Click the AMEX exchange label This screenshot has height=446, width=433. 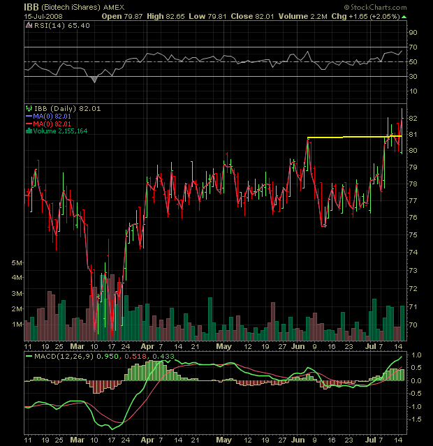click(x=114, y=8)
